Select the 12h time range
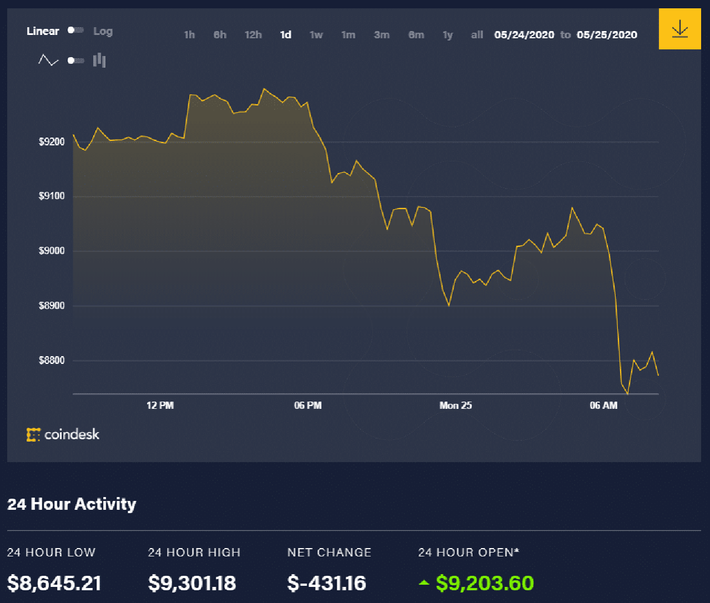 [x=253, y=35]
